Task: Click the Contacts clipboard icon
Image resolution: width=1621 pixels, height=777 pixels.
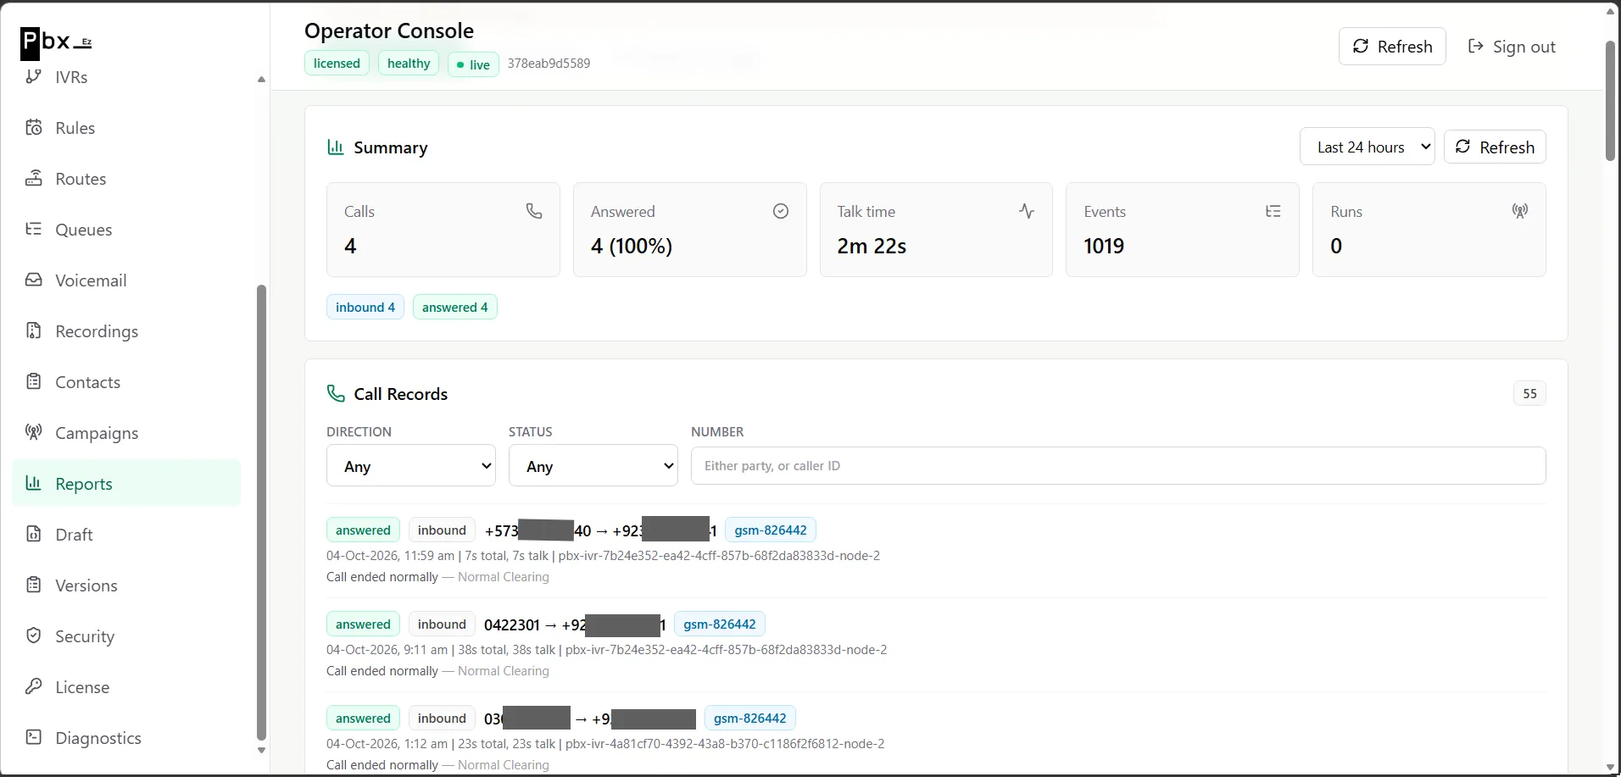Action: pos(34,382)
